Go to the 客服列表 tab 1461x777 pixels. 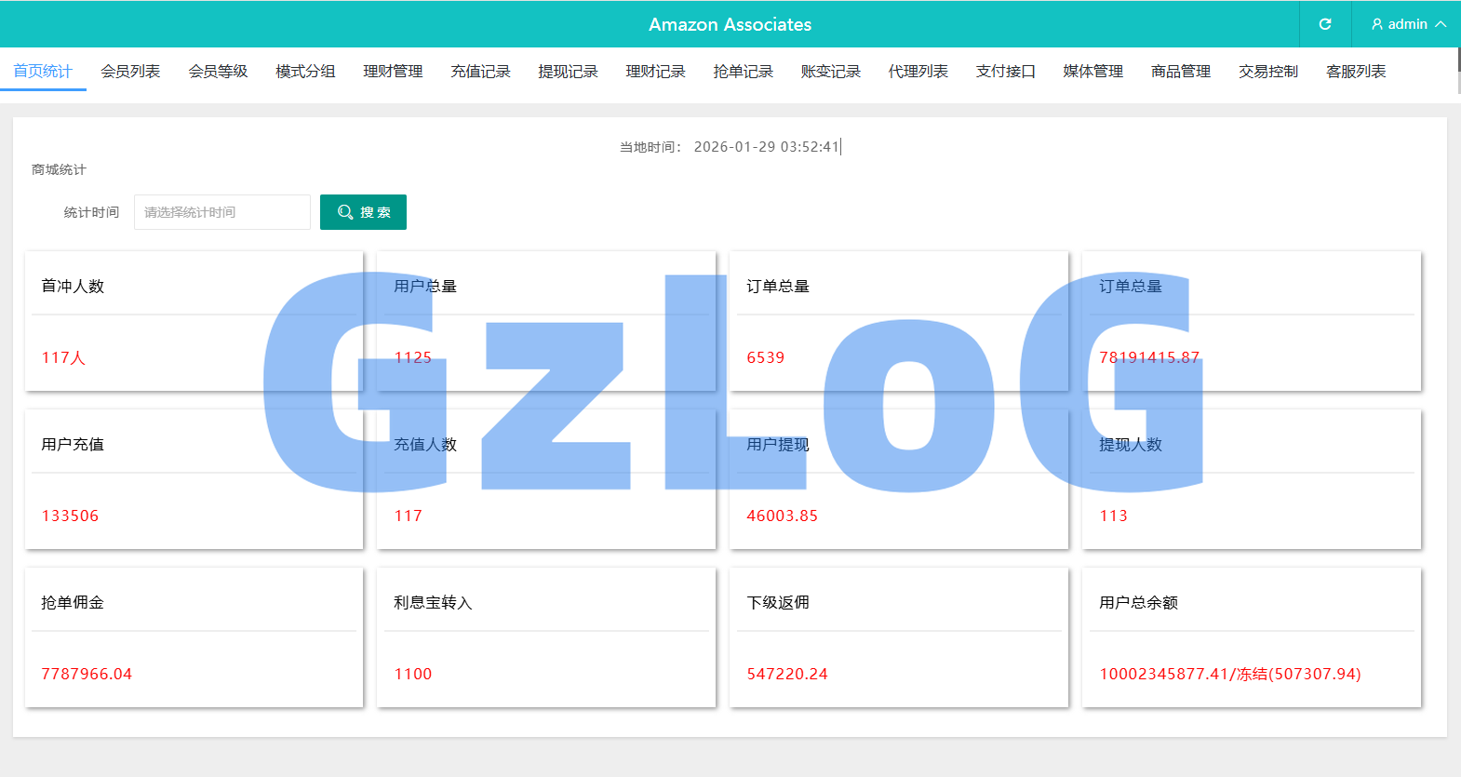pyautogui.click(x=1355, y=72)
